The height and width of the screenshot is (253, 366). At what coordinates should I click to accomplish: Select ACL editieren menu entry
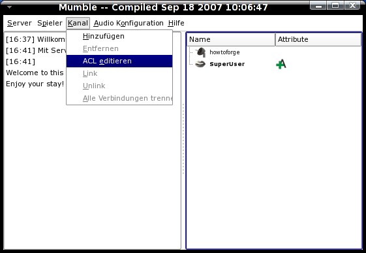click(119, 61)
